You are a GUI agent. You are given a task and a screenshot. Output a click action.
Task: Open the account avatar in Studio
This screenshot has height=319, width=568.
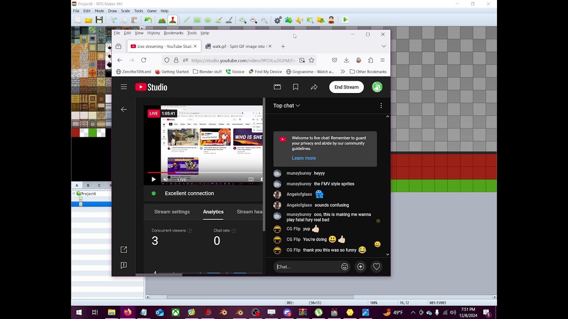pos(377,87)
